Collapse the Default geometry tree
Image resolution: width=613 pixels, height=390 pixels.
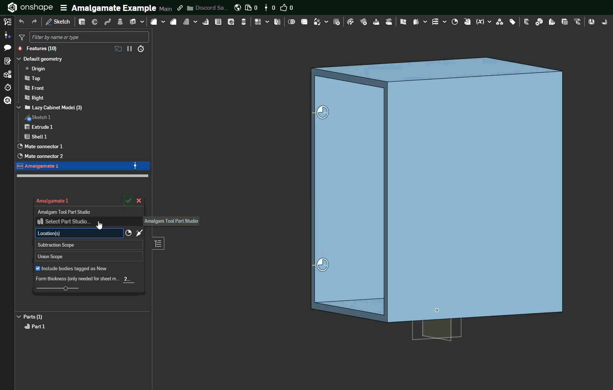click(x=19, y=59)
